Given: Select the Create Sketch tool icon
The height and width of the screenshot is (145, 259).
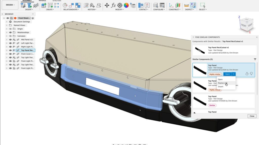Looking at the screenshot, I should (50, 5).
